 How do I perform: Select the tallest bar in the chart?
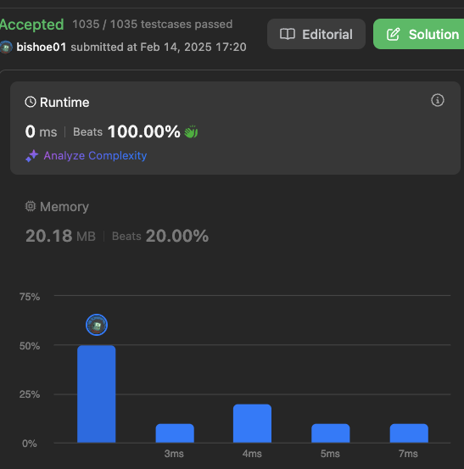(x=97, y=394)
